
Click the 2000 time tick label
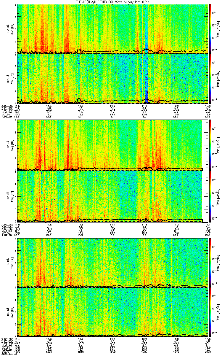(x=207, y=352)
